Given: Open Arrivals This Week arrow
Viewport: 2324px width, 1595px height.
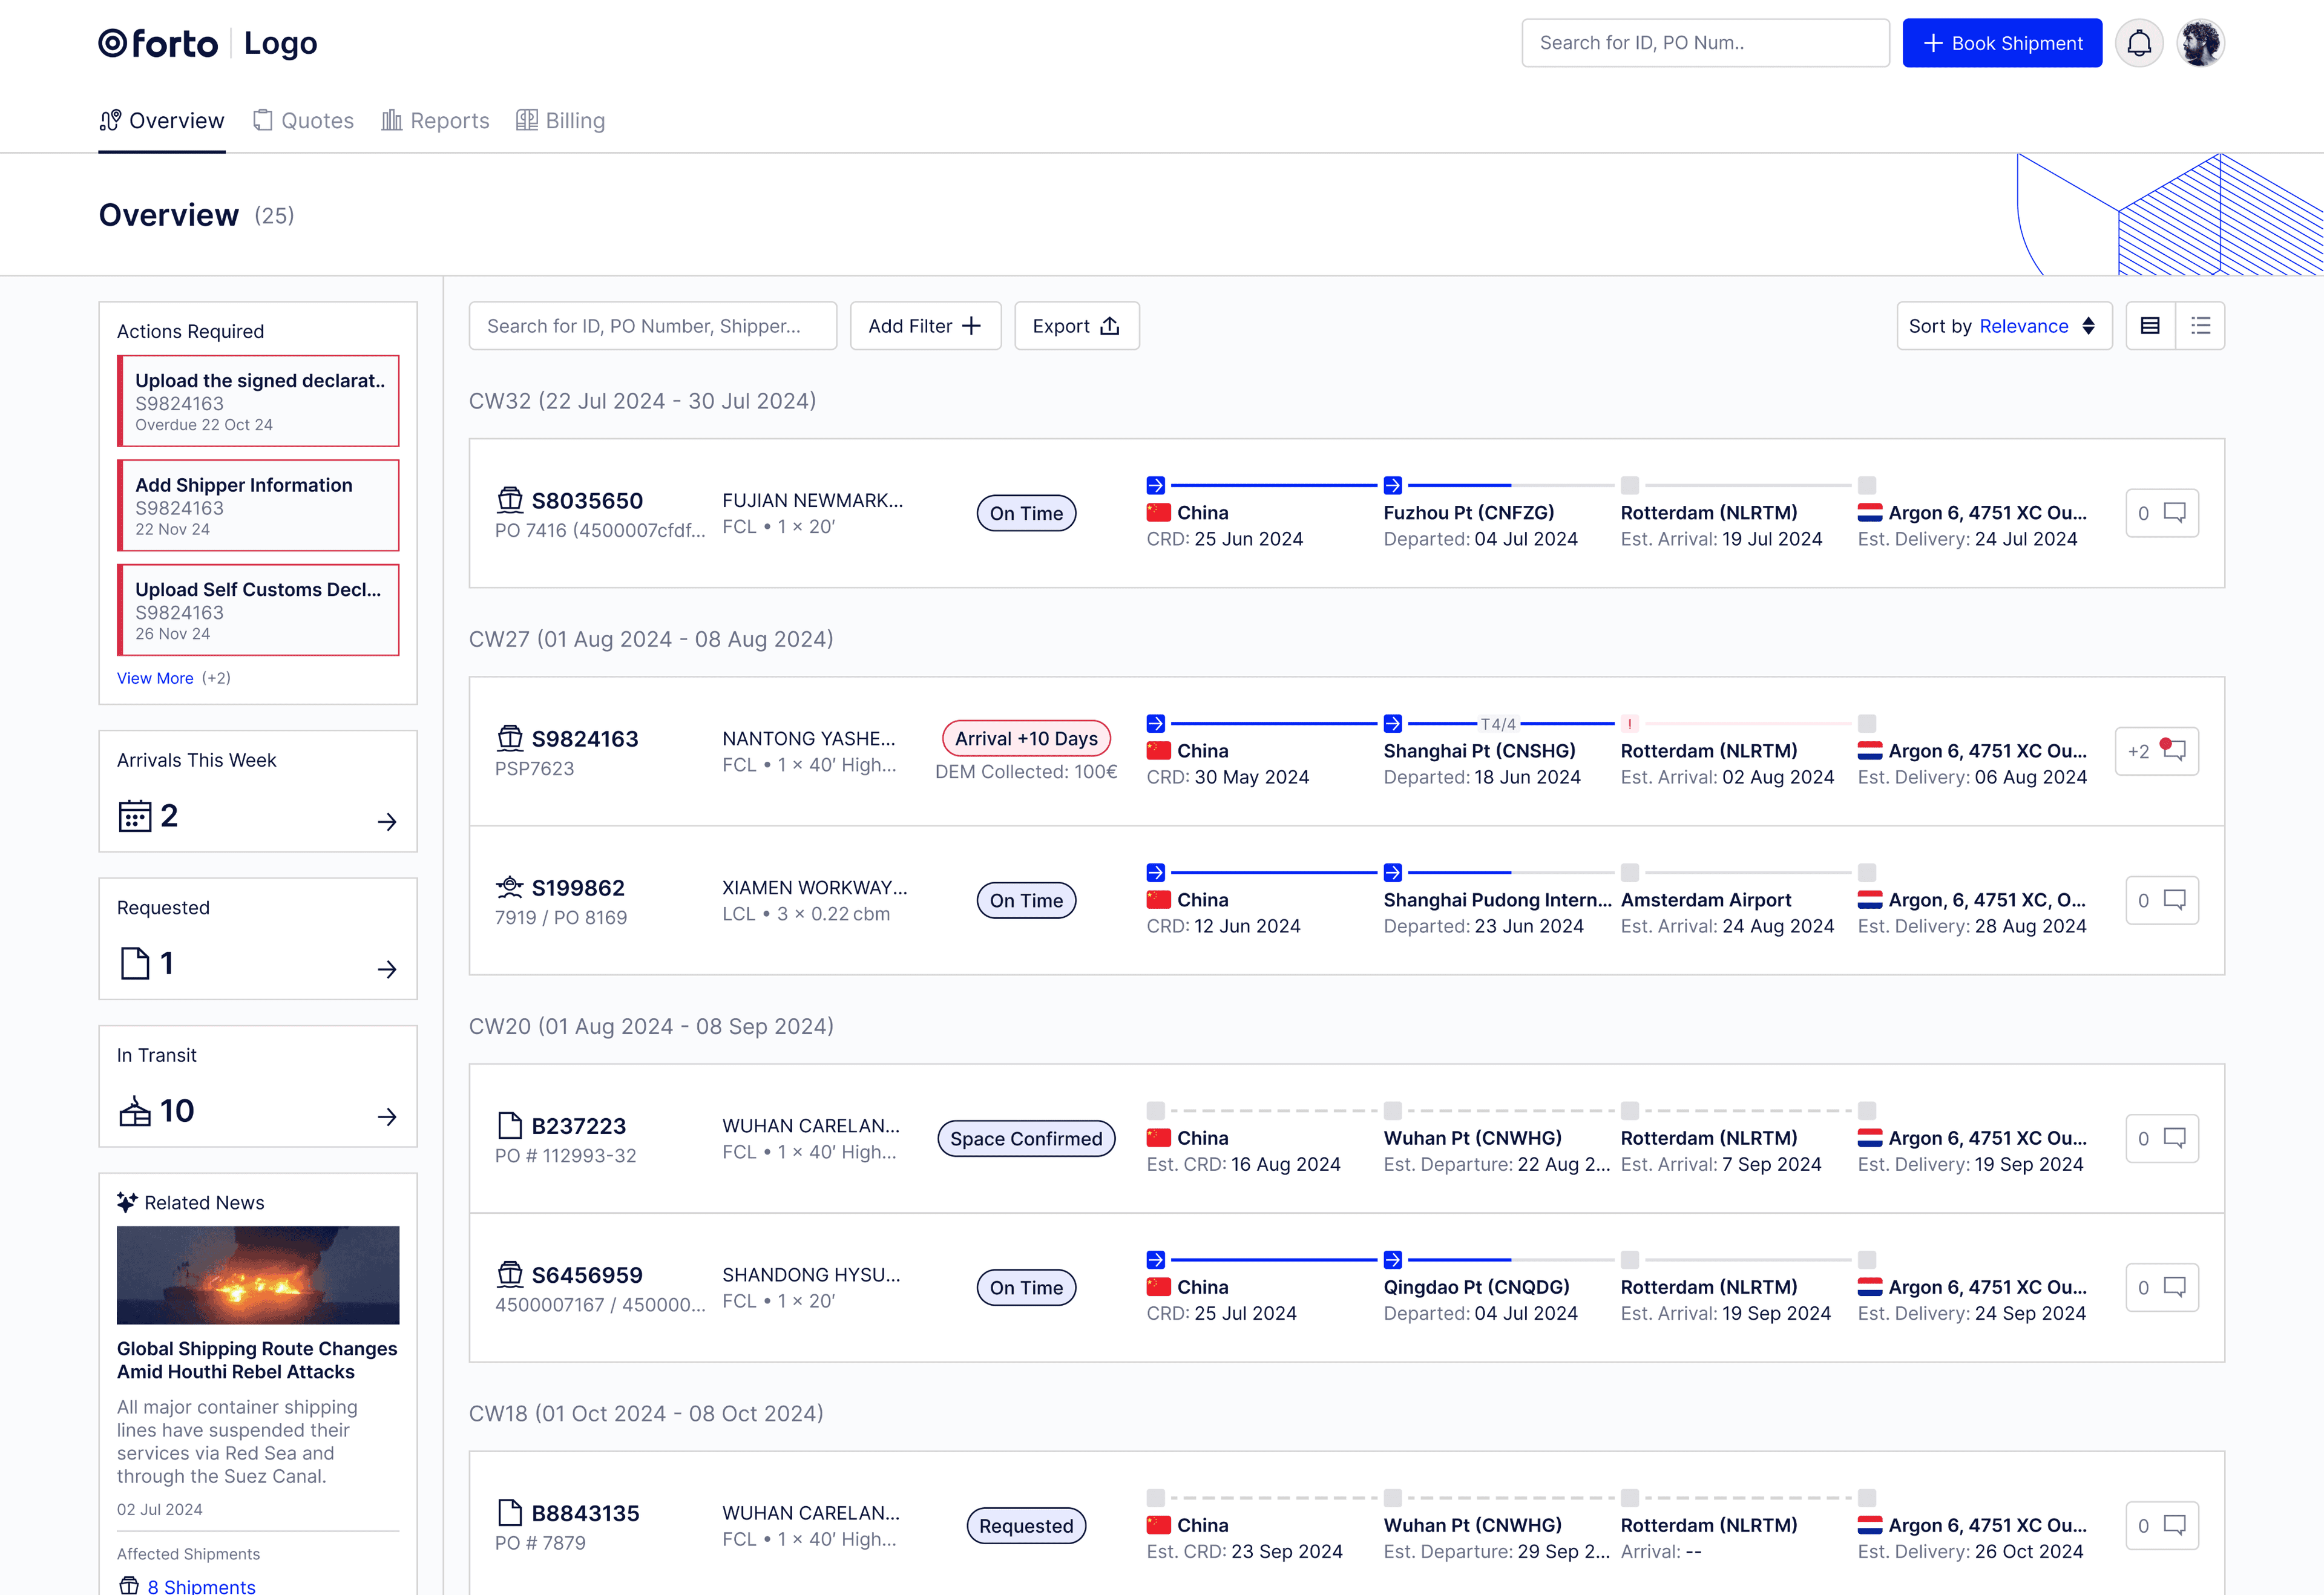Looking at the screenshot, I should (x=387, y=822).
